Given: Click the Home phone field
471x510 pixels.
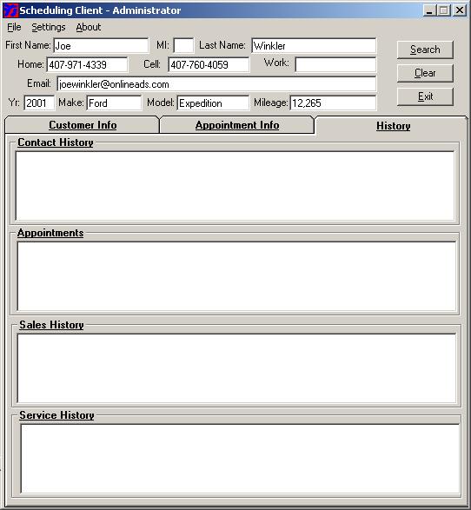Looking at the screenshot, I should (x=87, y=64).
